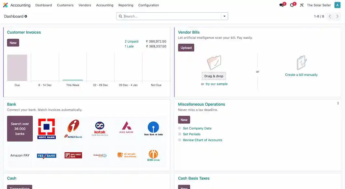Image resolution: width=345 pixels, height=189 pixels.
Task: Select the ICICI Bank logo
Action: (73, 129)
